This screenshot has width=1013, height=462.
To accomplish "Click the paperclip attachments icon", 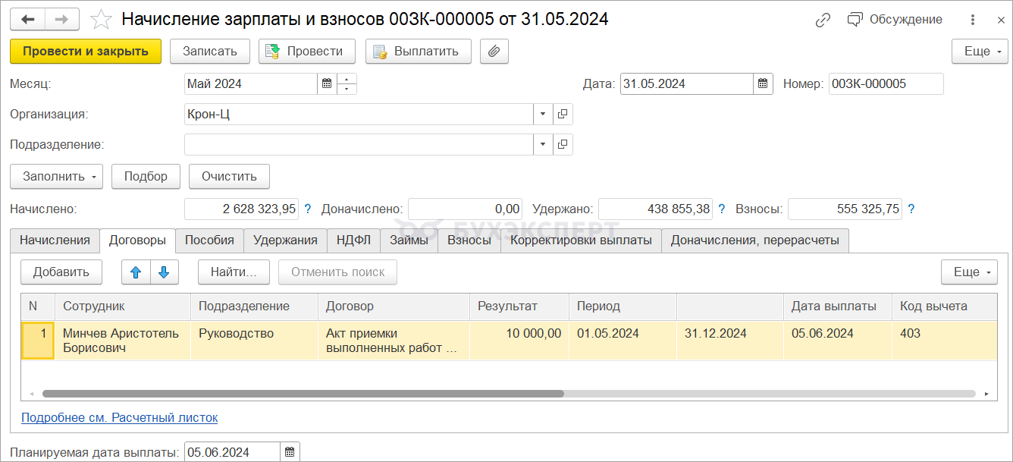I will coord(494,52).
